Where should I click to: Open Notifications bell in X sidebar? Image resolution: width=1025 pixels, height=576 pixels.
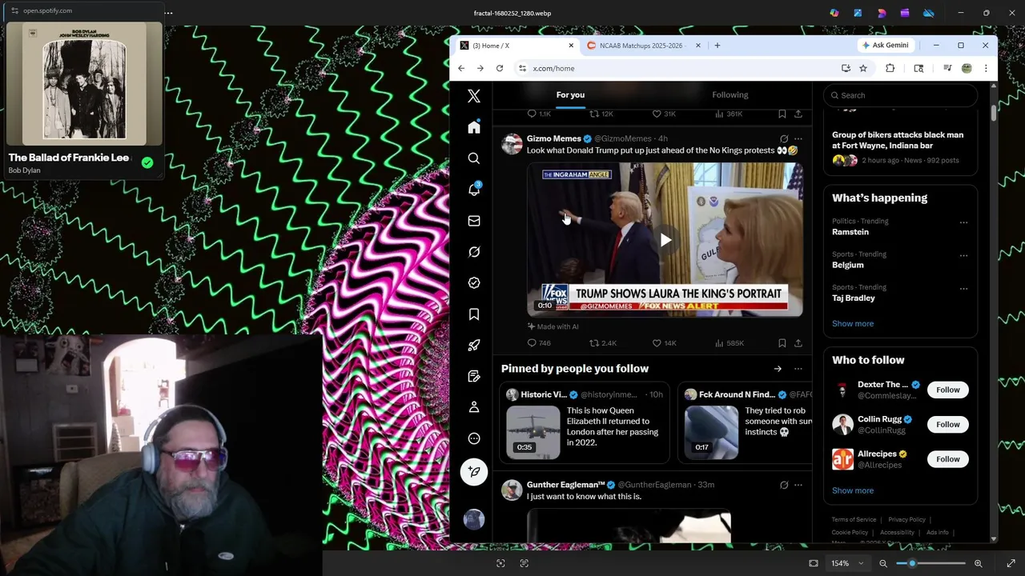click(474, 190)
